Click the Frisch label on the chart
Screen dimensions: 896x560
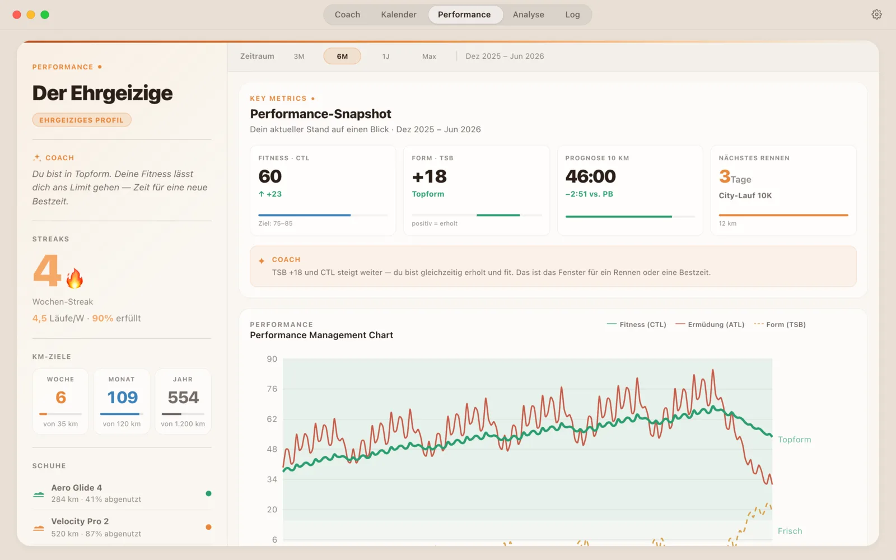[790, 531]
